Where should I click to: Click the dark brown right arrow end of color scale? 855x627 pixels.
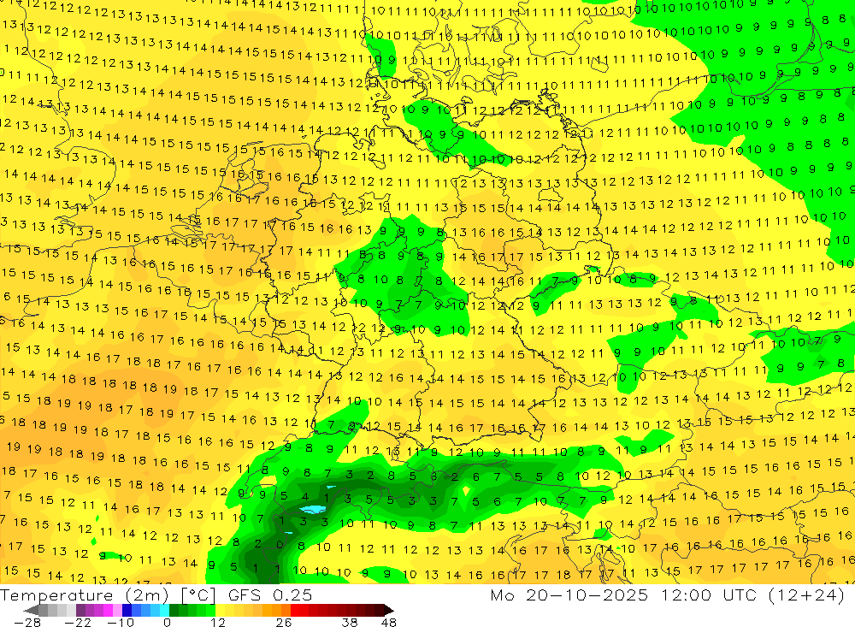[387, 610]
